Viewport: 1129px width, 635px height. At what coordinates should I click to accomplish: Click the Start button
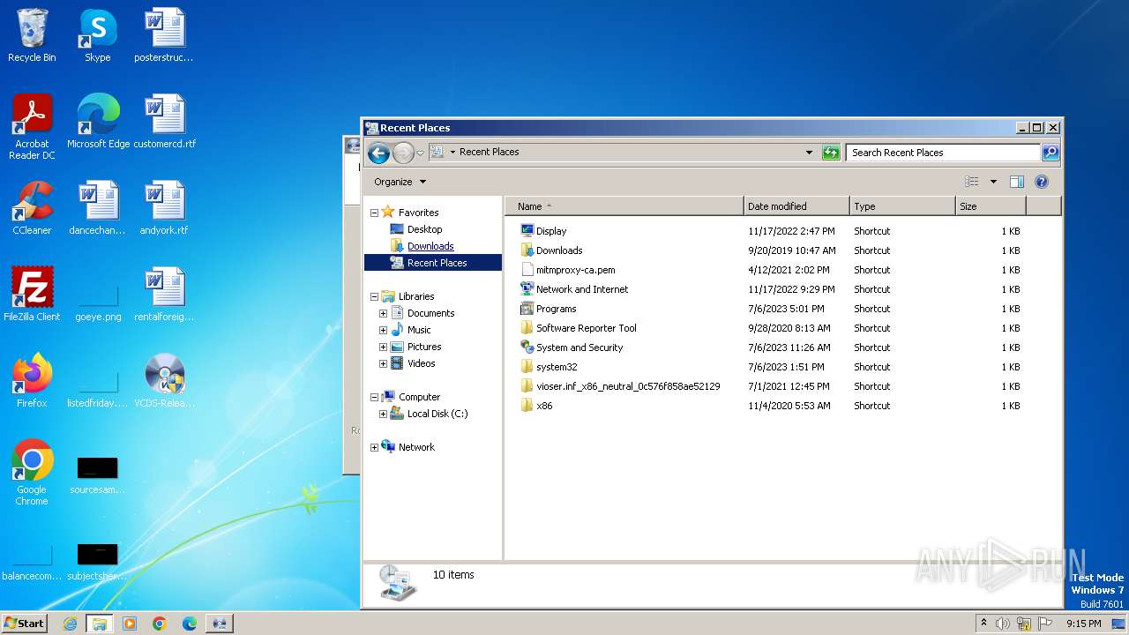[25, 624]
